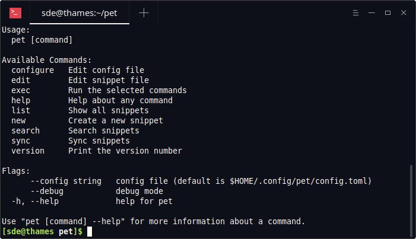
Task: Click the red terminal app icon
Action: [x=15, y=13]
